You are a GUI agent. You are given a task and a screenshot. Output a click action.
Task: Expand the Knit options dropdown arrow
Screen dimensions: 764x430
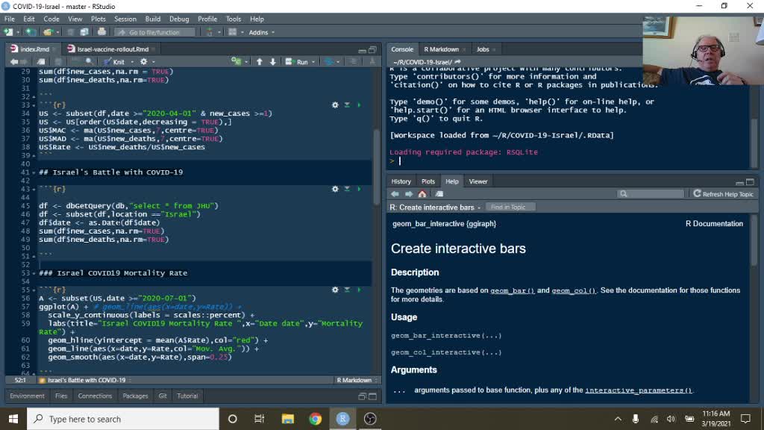point(132,62)
